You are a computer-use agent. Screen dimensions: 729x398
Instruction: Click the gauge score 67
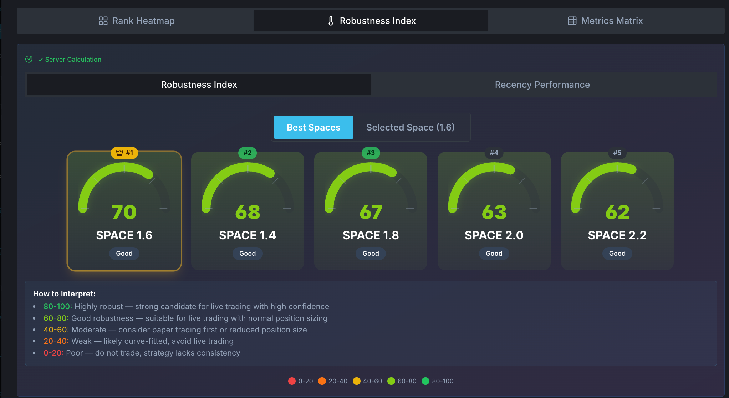point(371,212)
